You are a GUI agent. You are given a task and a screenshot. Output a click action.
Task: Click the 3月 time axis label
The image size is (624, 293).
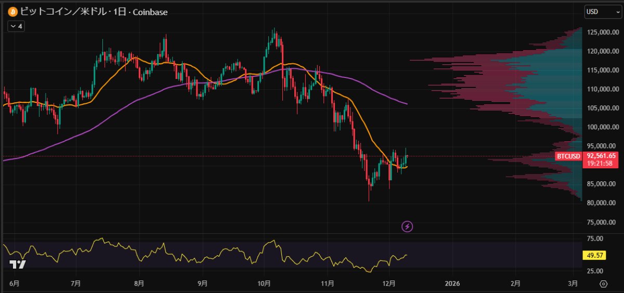[573, 284]
